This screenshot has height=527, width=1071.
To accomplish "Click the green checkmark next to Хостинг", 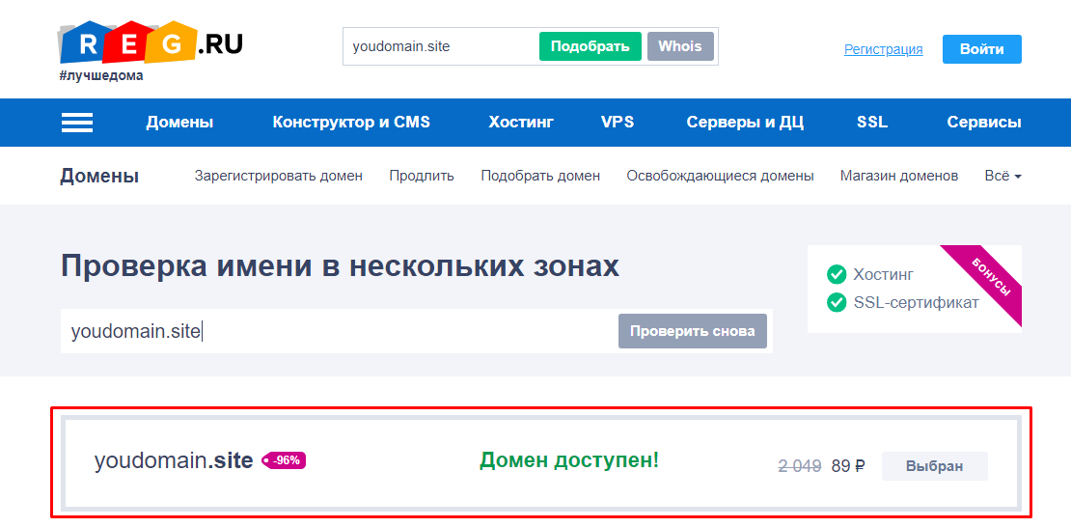I will coord(837,275).
